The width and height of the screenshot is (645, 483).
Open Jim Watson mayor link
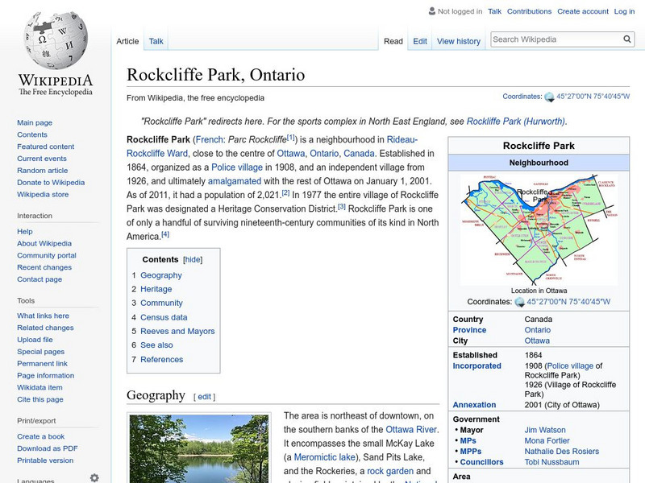pos(545,430)
